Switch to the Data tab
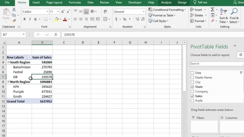 [90, 3]
